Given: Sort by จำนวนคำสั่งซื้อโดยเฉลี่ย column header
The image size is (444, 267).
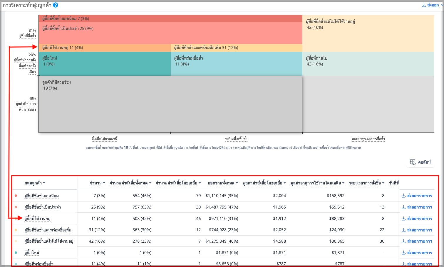Looking at the screenshot, I should click(x=178, y=183).
